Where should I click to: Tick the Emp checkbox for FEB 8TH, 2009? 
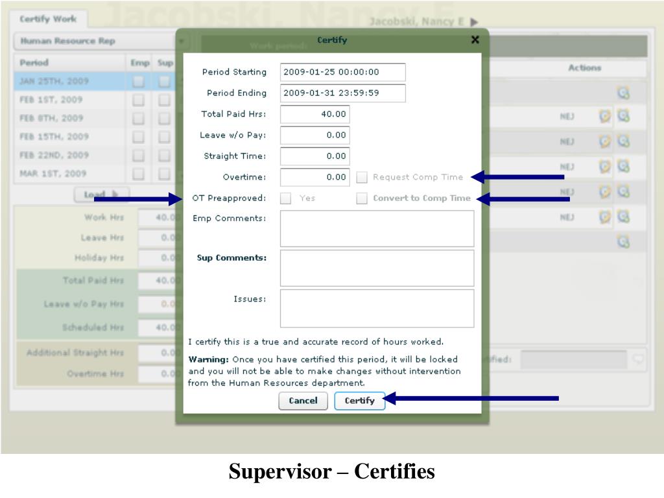click(x=138, y=118)
